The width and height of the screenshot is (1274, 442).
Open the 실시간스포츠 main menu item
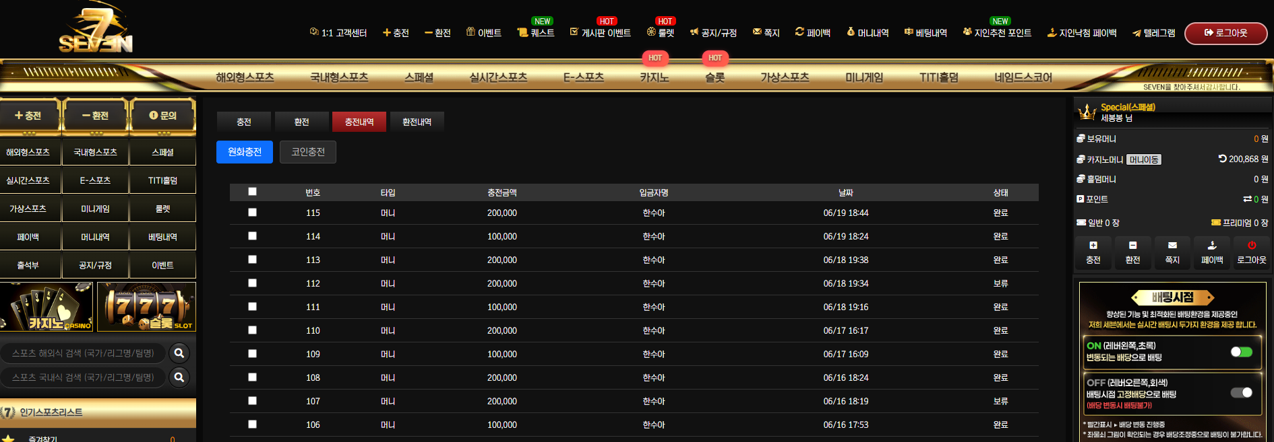pyautogui.click(x=498, y=77)
